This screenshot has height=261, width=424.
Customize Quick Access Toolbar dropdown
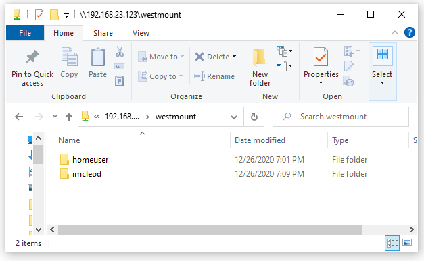66,15
